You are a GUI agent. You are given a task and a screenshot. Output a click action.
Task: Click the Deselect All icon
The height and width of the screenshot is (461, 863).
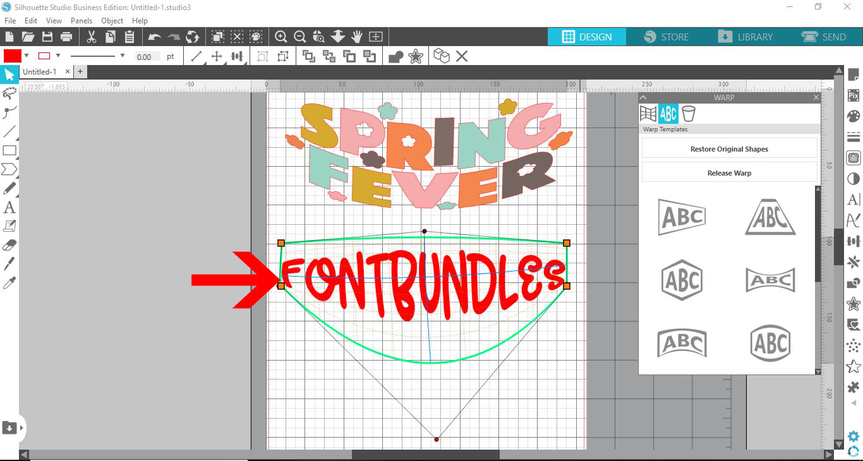point(236,37)
